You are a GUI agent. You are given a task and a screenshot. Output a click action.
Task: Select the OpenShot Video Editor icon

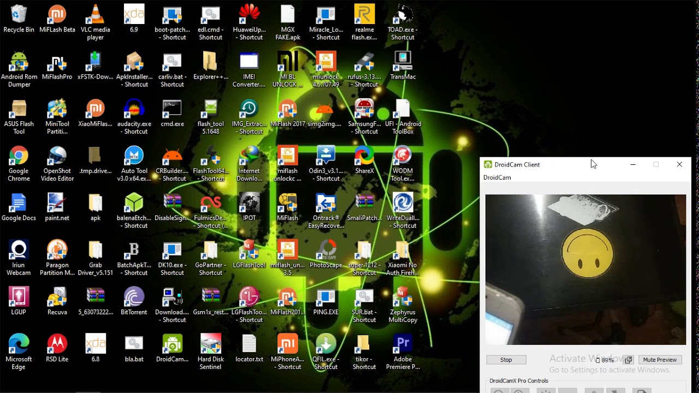pyautogui.click(x=57, y=164)
